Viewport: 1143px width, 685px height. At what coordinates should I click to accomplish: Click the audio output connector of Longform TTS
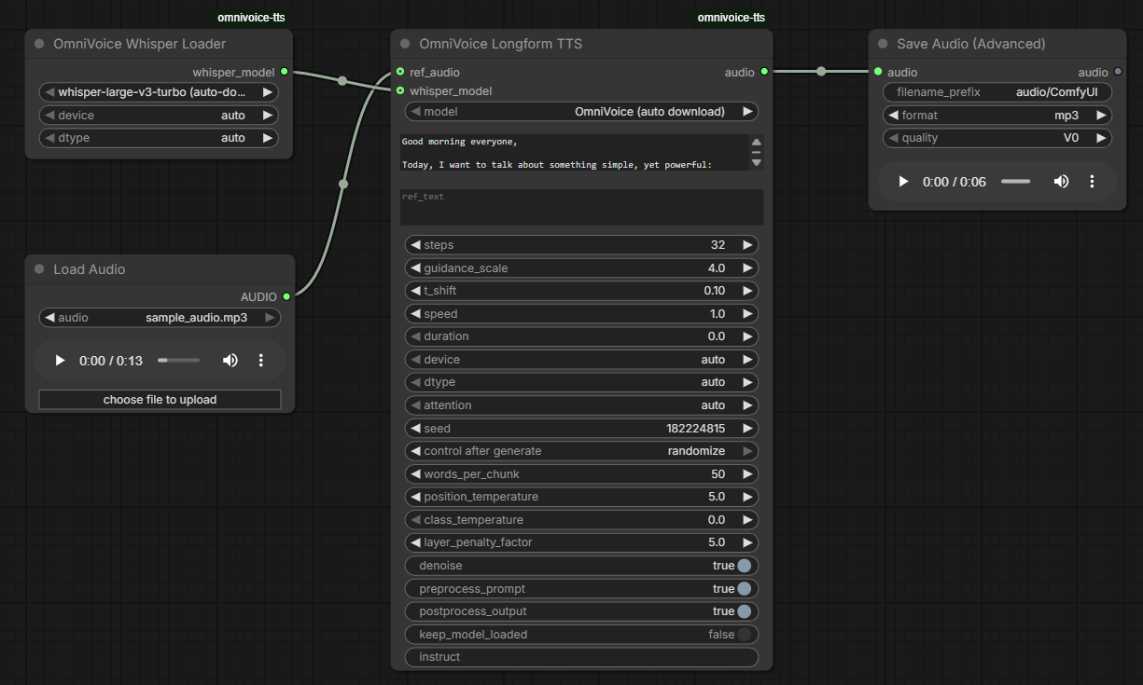(x=764, y=72)
